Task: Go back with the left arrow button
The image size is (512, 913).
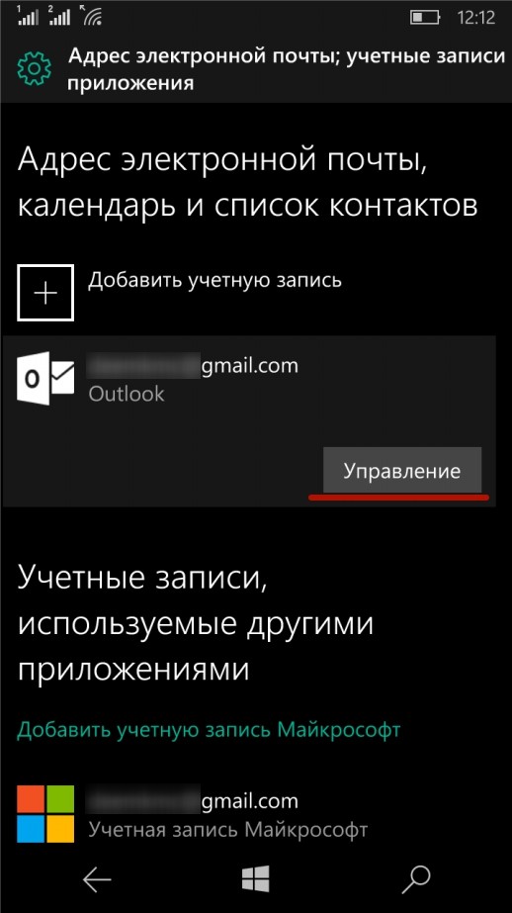Action: 97,878
